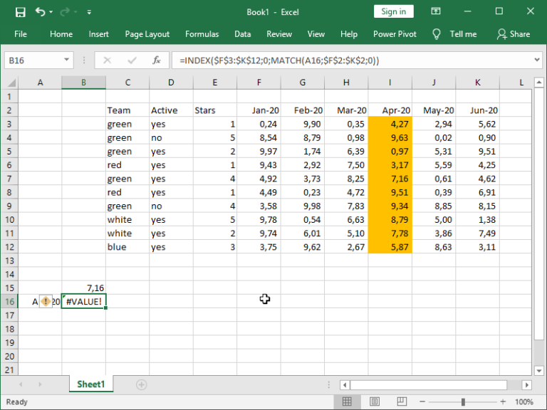Open the Help tab
The width and height of the screenshot is (547, 410).
[348, 34]
